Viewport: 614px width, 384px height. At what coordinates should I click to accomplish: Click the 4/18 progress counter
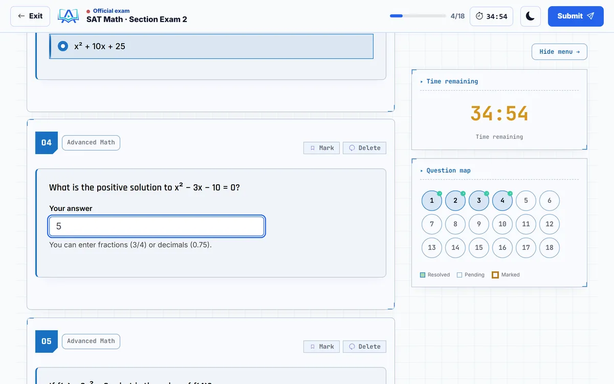[457, 16]
